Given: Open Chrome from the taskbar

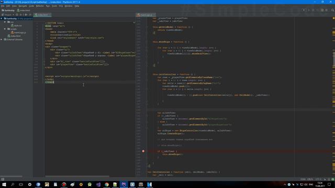Looking at the screenshot, I should coord(107,184).
